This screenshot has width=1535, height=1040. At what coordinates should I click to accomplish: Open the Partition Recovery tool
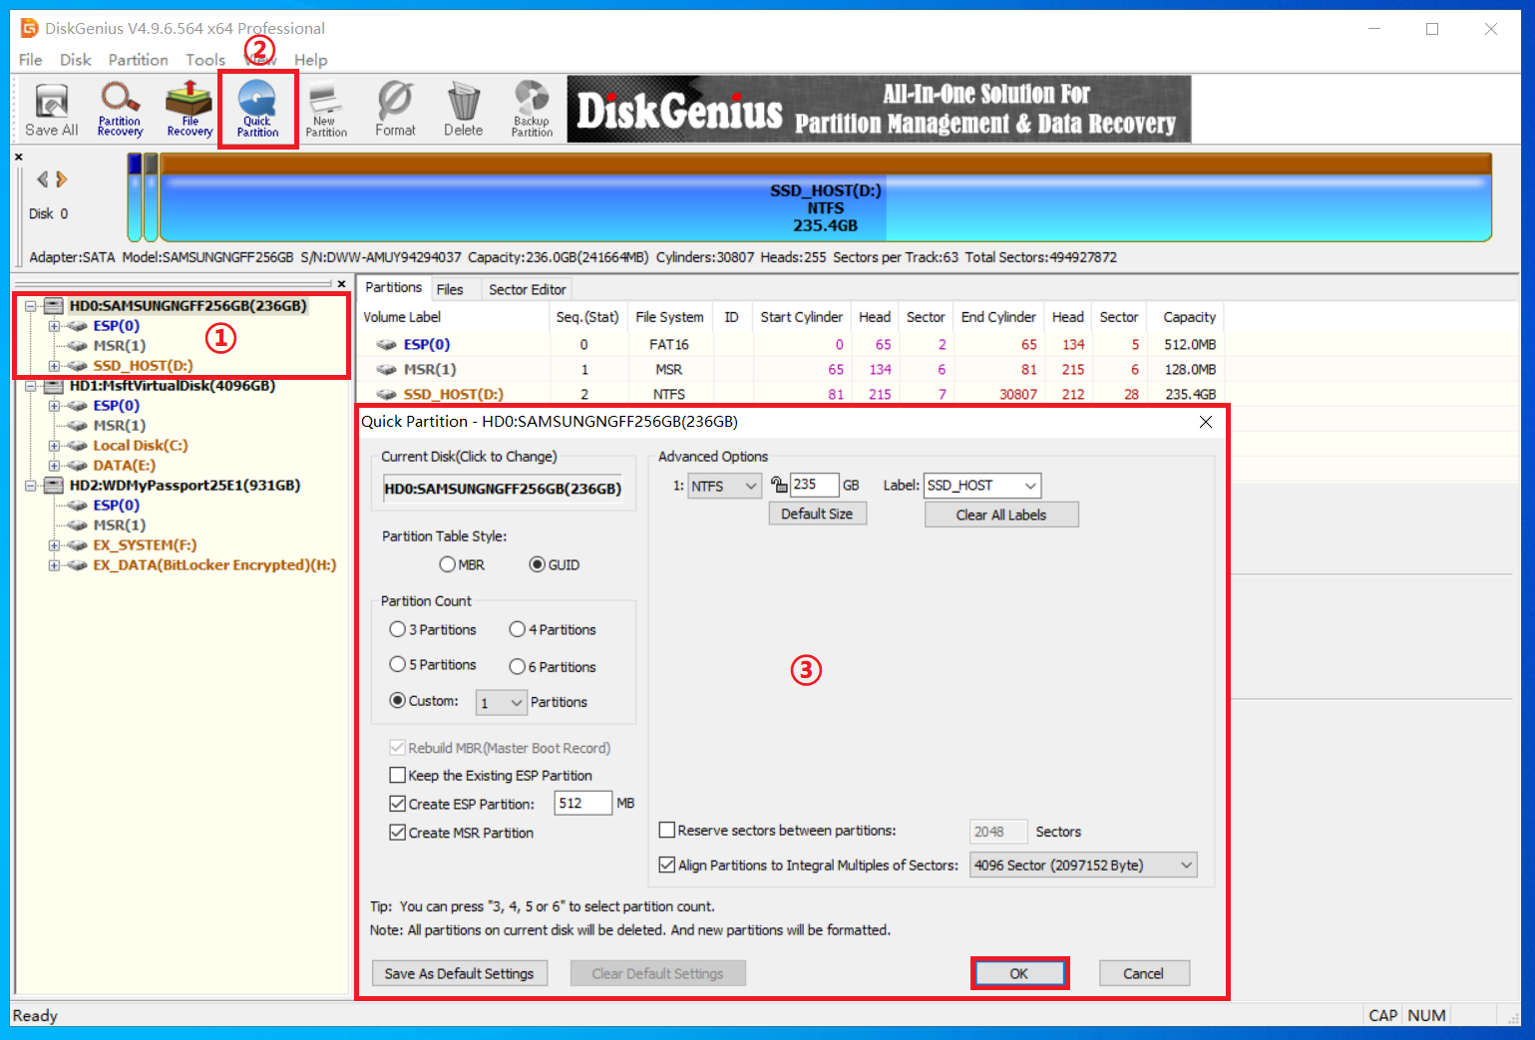[x=120, y=110]
